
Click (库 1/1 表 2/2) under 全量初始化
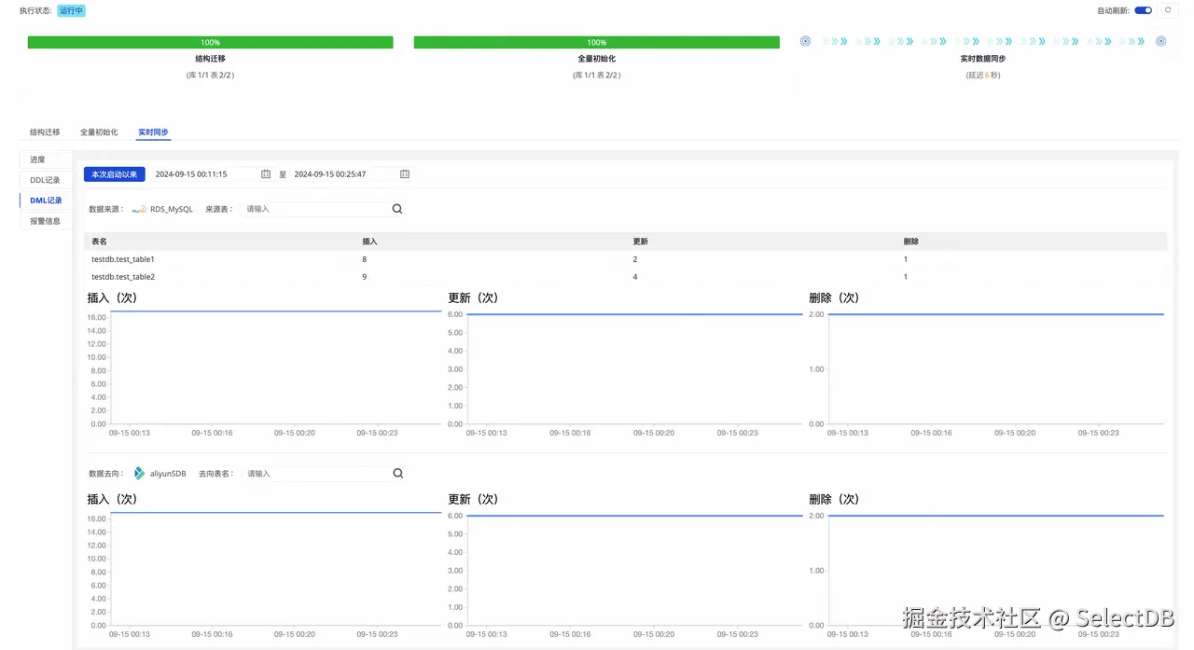click(597, 75)
